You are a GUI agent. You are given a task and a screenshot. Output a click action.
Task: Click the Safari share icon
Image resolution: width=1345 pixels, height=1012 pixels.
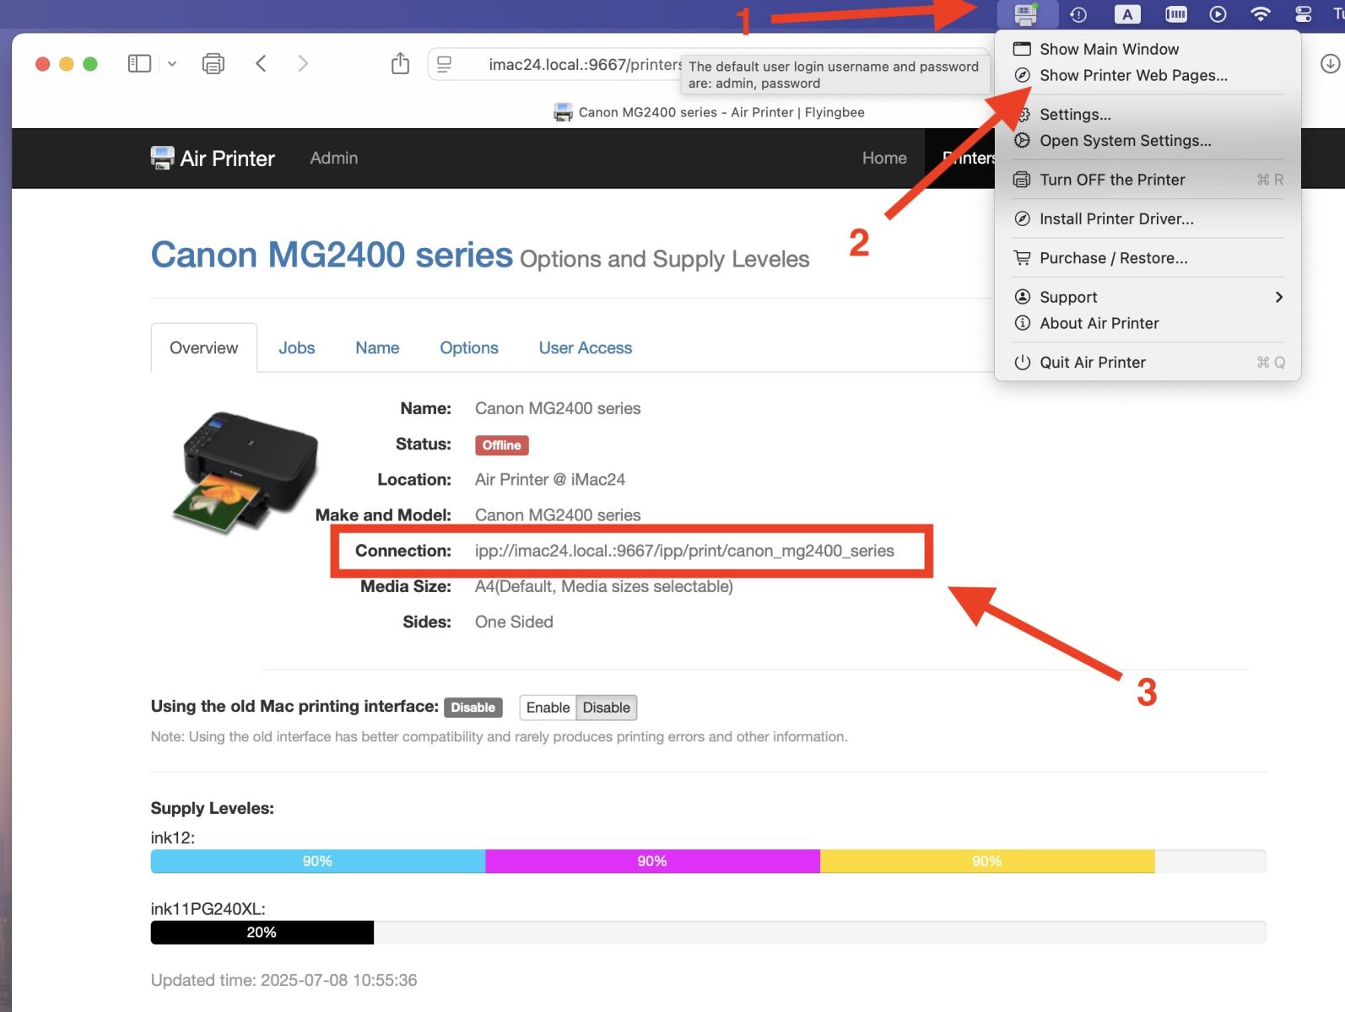pos(400,63)
